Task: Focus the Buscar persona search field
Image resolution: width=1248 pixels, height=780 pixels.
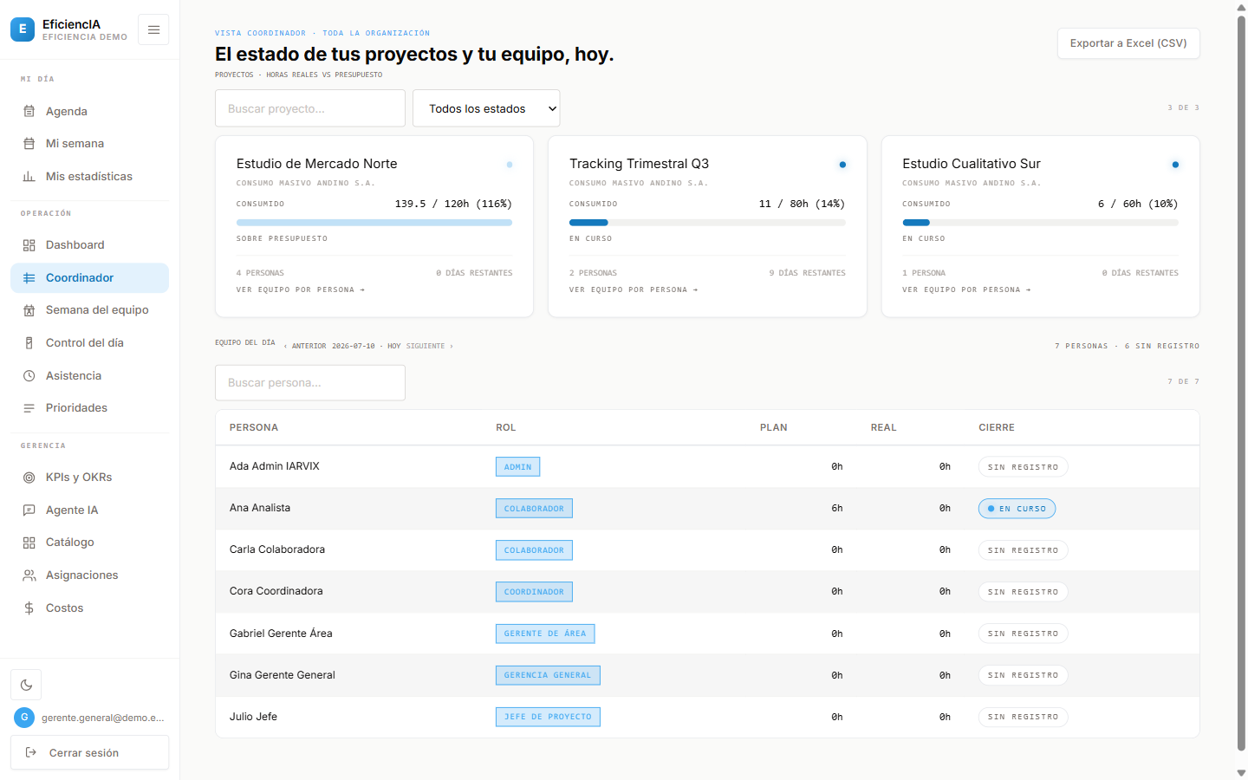Action: coord(310,383)
